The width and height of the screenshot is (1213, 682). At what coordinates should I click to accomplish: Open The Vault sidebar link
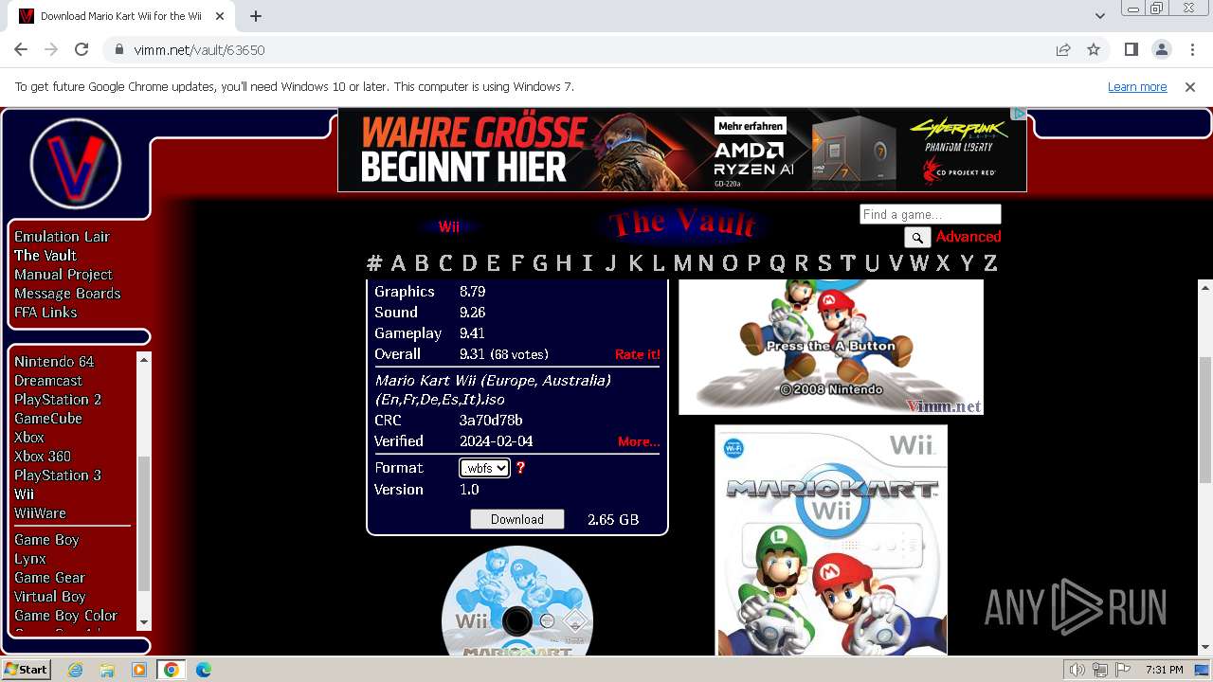[45, 256]
